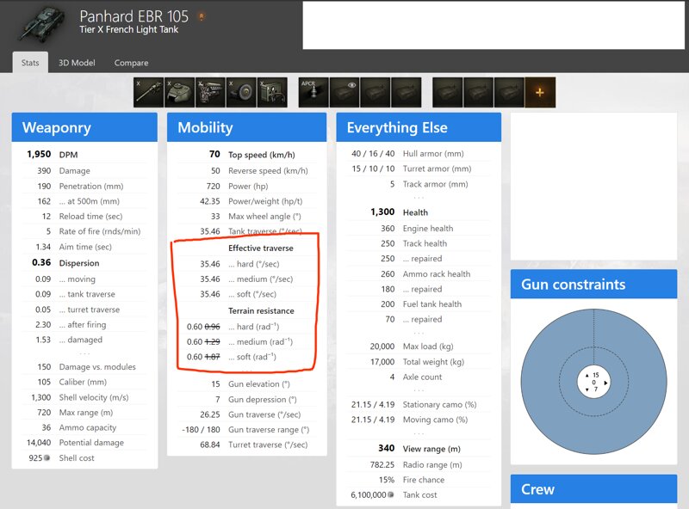The width and height of the screenshot is (689, 509).
Task: Open the turret module slot
Action: pyautogui.click(x=179, y=92)
